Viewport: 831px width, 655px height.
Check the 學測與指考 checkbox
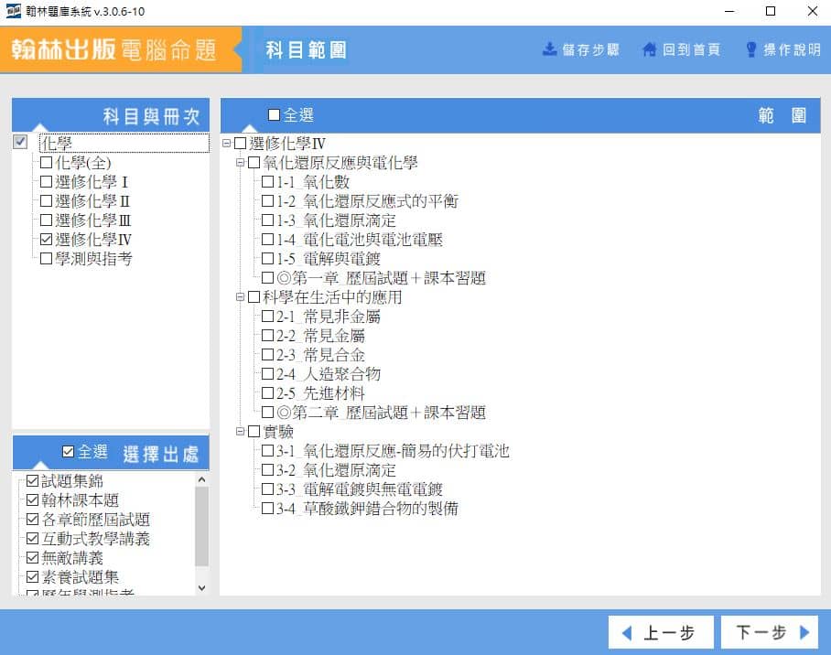(x=46, y=258)
